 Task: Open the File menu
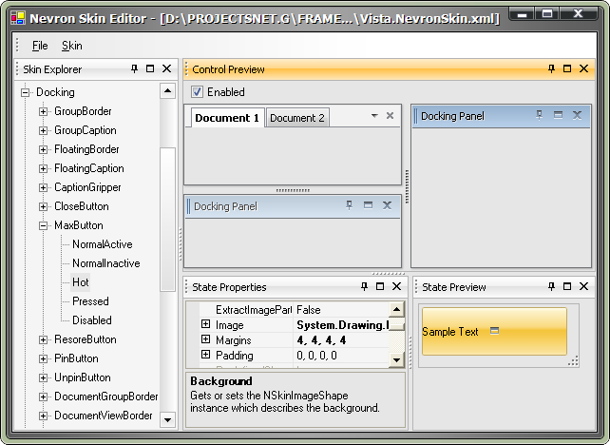pyautogui.click(x=40, y=46)
